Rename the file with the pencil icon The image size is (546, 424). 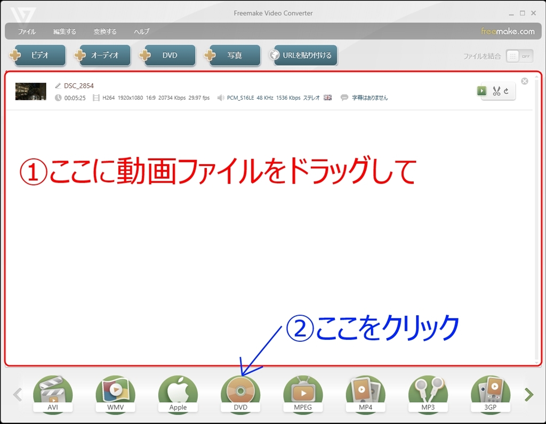pyautogui.click(x=58, y=86)
